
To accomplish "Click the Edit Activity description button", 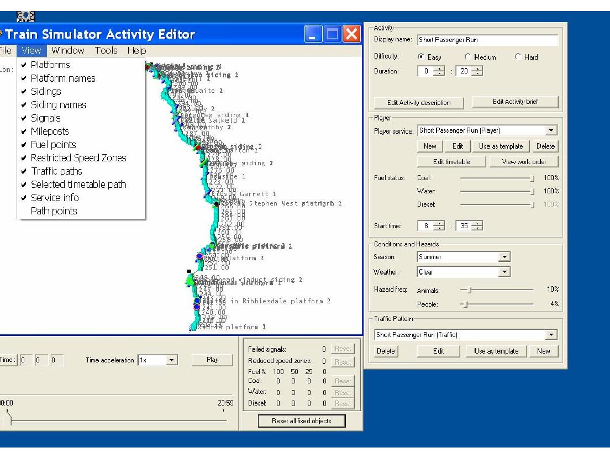I will pos(419,102).
